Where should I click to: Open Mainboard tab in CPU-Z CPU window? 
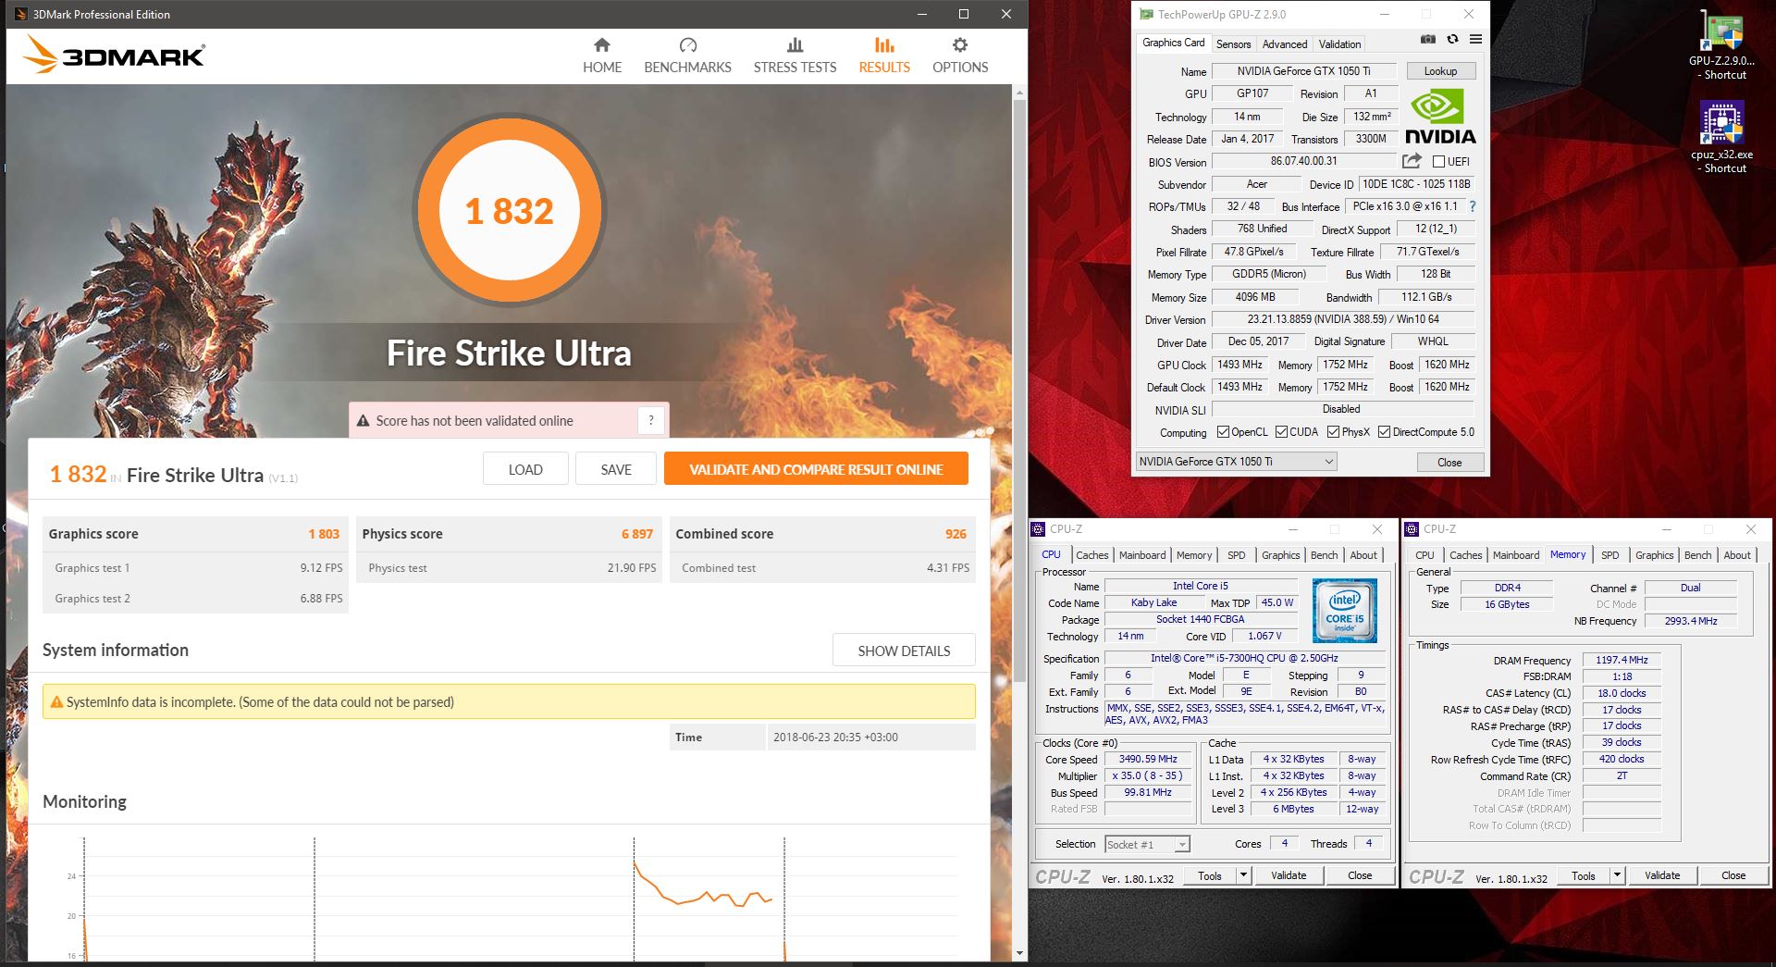(1142, 555)
